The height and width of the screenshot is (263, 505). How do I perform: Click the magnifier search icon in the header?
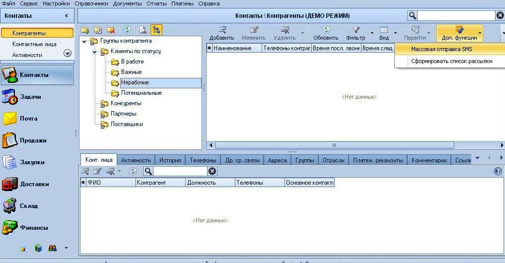[412, 15]
